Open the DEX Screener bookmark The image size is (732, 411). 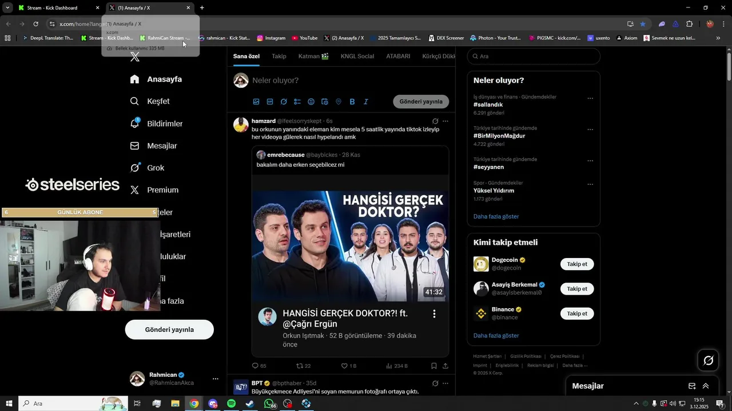(x=445, y=38)
